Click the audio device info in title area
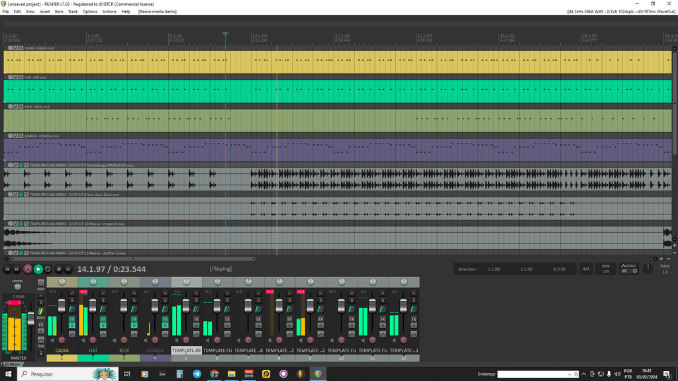Screen dimensions: 678x381 click(621, 12)
